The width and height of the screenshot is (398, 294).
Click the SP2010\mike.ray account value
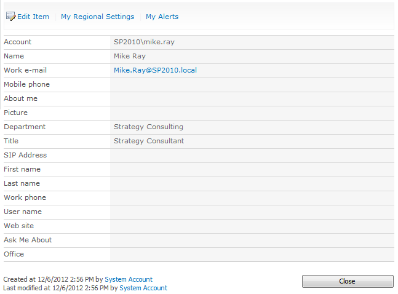148,42
